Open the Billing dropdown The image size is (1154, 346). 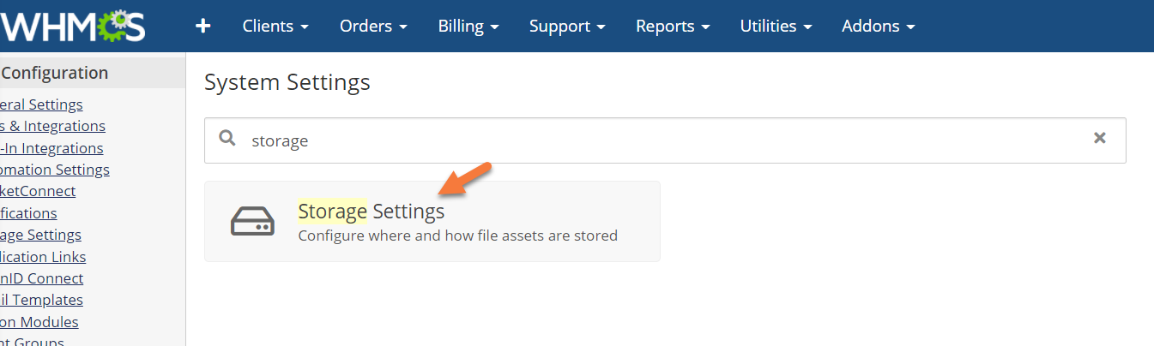468,27
